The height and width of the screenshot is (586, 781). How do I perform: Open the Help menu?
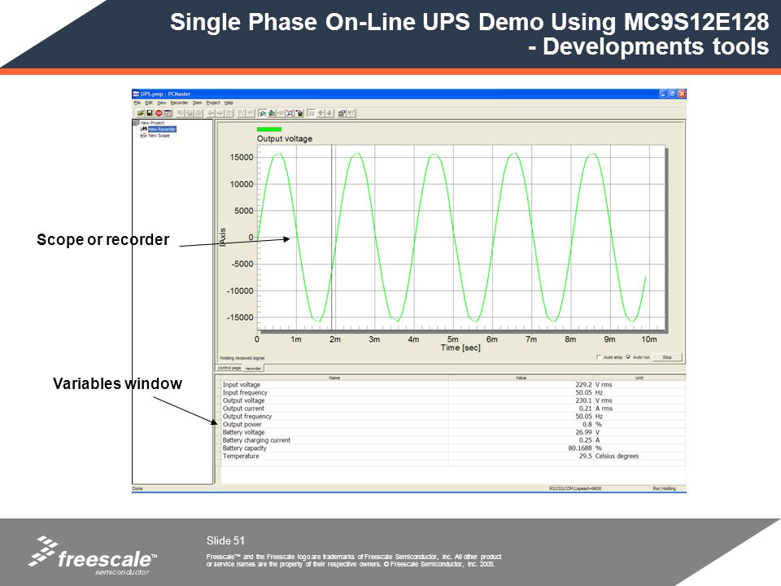point(229,103)
